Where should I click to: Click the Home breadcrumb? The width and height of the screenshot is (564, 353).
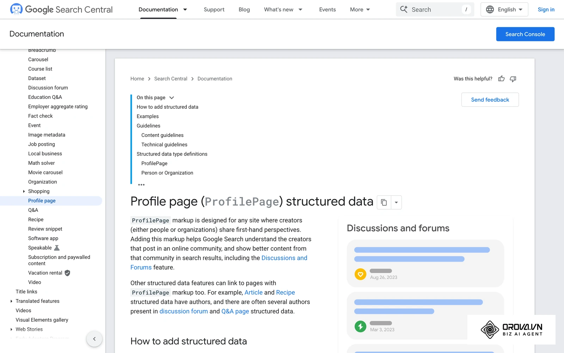point(137,79)
